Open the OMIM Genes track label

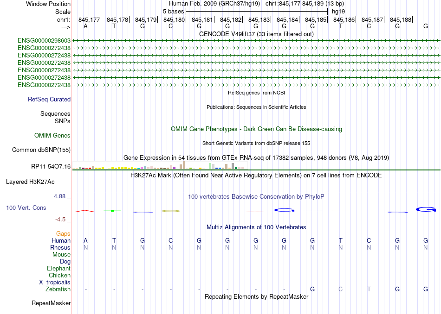point(52,136)
